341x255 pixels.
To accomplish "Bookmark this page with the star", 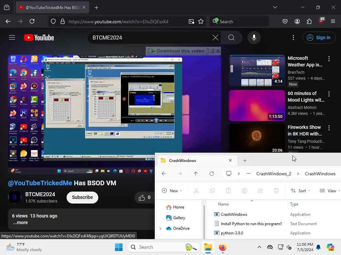I will pyautogui.click(x=201, y=22).
